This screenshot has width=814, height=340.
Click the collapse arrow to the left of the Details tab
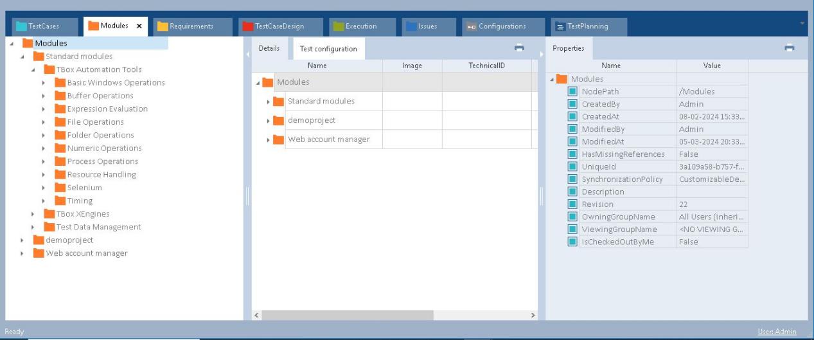click(247, 54)
